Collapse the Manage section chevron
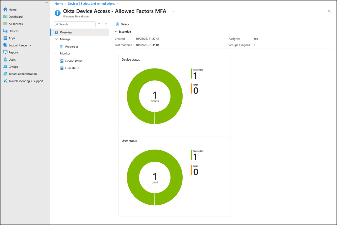The image size is (337, 225). [x=56, y=39]
